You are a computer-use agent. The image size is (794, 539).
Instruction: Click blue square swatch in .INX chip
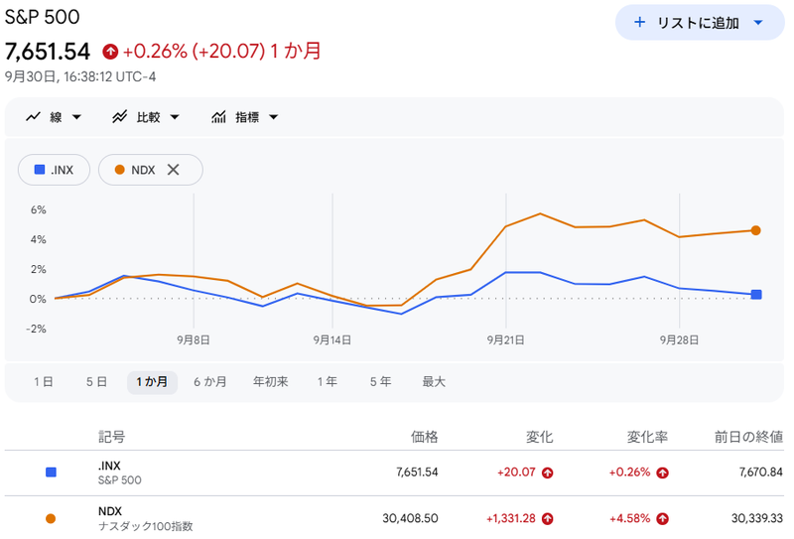40,170
